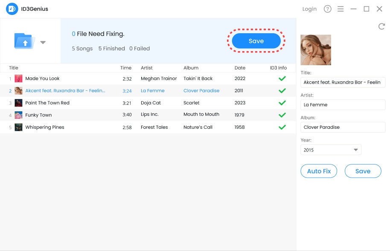
Task: Click the artist Doja Cat
Action: coord(151,103)
